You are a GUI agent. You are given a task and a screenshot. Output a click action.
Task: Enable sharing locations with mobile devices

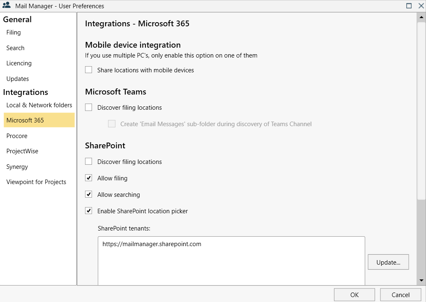88,70
